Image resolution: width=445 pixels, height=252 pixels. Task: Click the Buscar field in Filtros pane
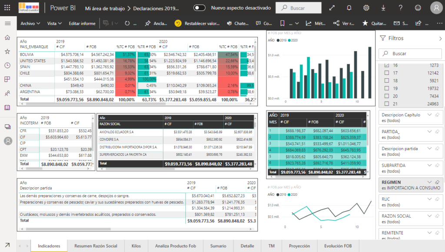click(x=410, y=54)
